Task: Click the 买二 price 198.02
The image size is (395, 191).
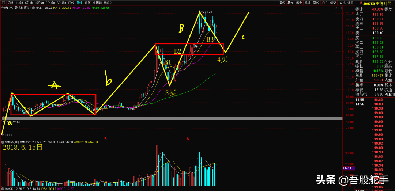Action: click(x=377, y=42)
